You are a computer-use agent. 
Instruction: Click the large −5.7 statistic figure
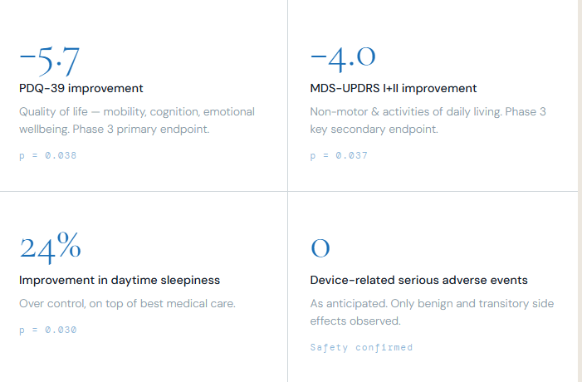pos(49,60)
